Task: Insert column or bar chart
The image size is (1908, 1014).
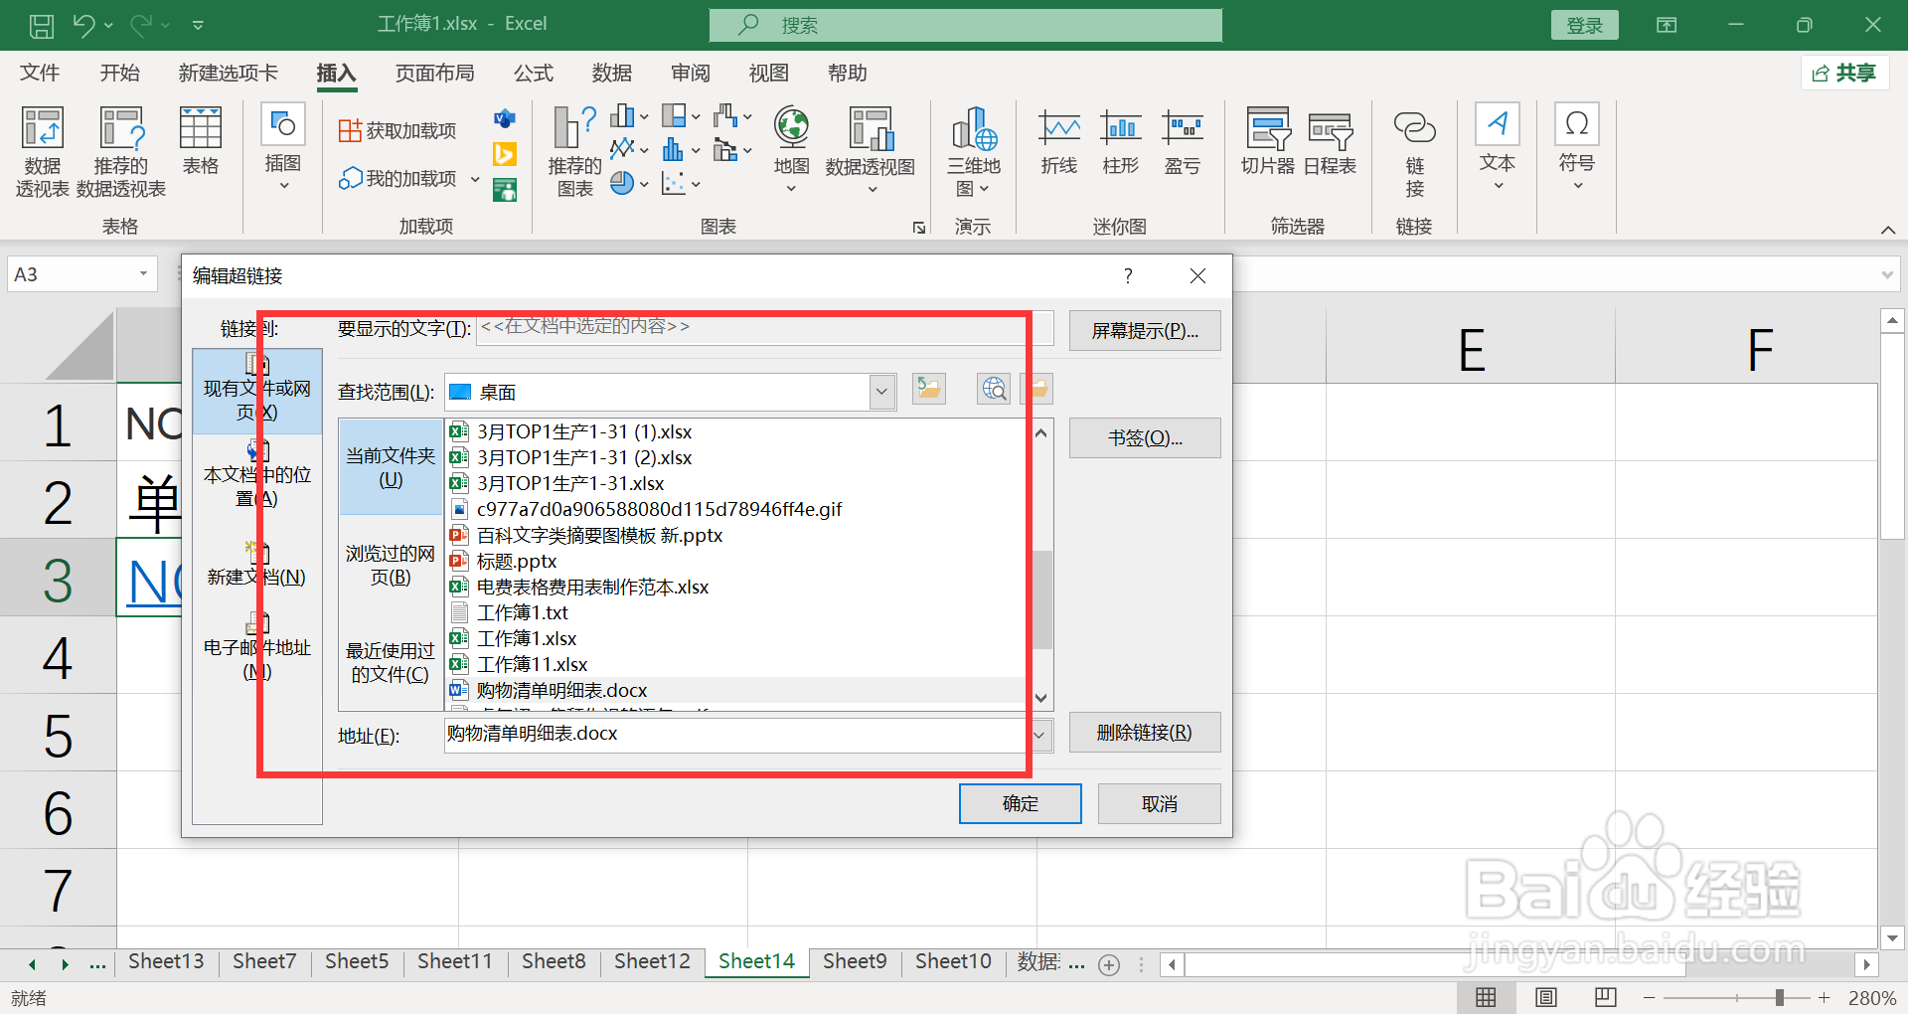Action: tap(629, 116)
